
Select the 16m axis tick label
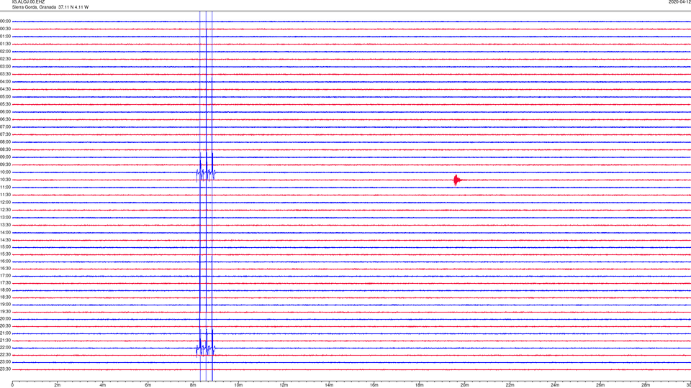(x=374, y=385)
